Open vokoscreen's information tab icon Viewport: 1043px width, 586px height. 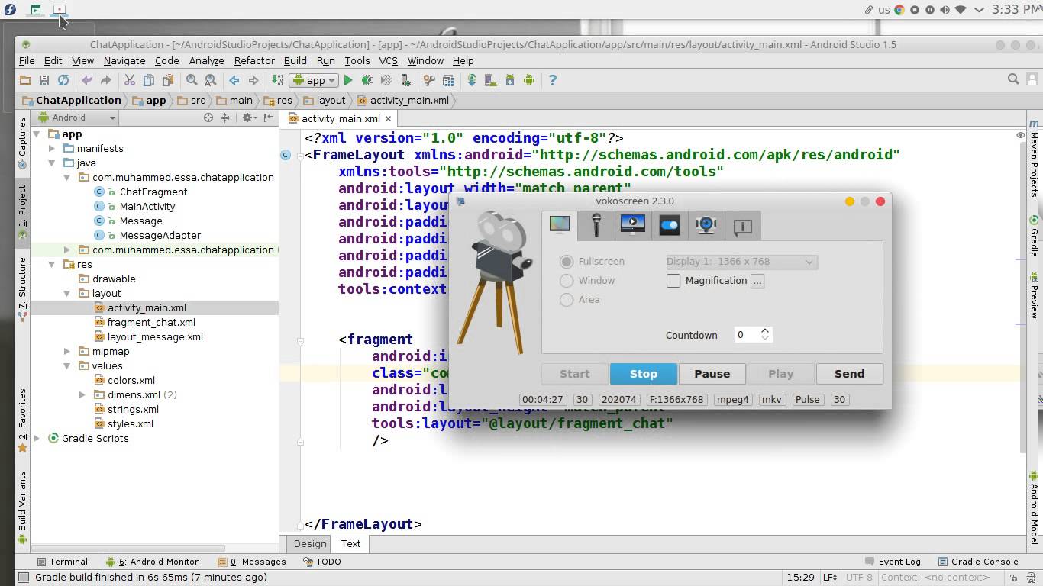coord(743,226)
